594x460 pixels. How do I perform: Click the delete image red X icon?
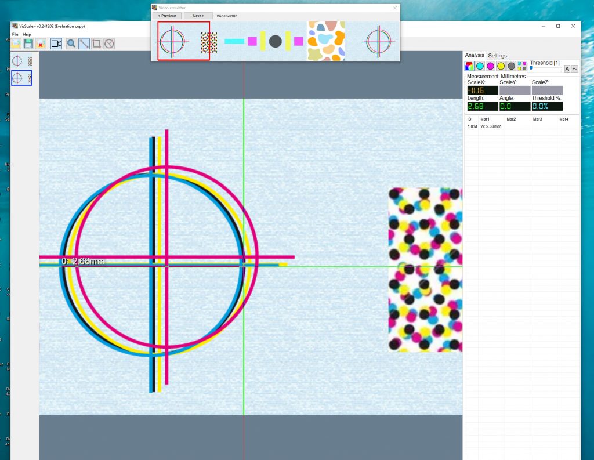coord(41,44)
